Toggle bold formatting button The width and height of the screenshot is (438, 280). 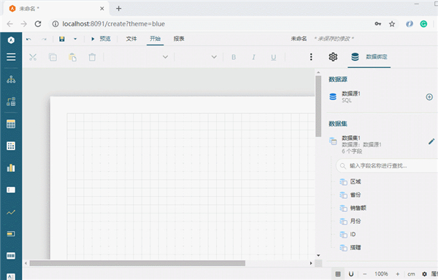coord(234,57)
